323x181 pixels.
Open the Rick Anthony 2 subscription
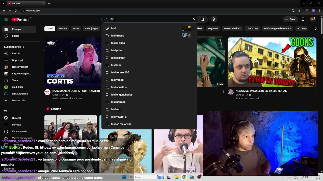[19, 94]
